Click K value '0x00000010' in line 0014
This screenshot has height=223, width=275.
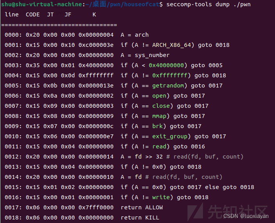pyautogui.click(x=96, y=177)
